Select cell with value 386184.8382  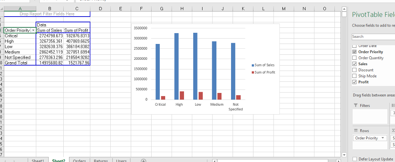[77, 47]
